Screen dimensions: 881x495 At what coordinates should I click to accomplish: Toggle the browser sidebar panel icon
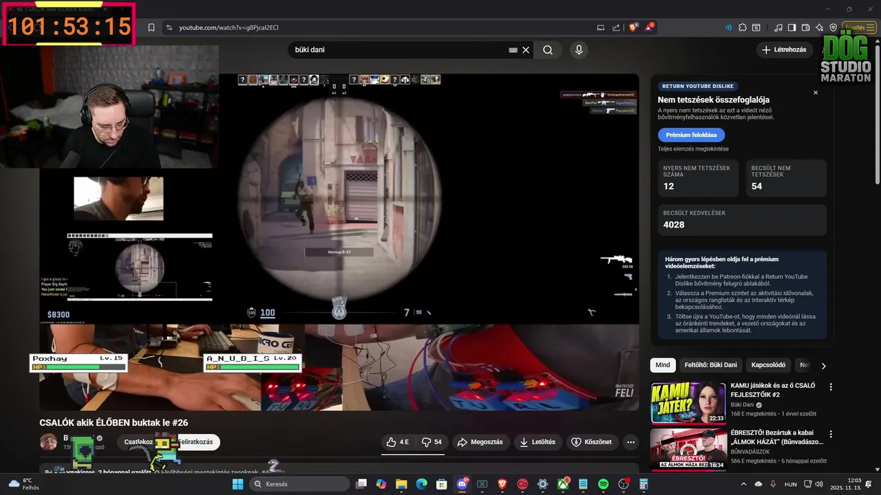tap(792, 27)
